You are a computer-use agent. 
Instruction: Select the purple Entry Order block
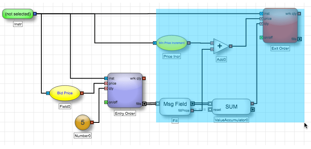[125, 90]
